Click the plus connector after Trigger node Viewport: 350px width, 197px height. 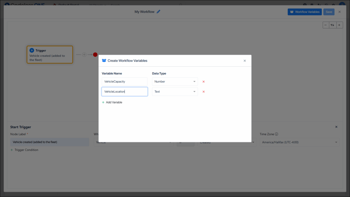point(84,55)
